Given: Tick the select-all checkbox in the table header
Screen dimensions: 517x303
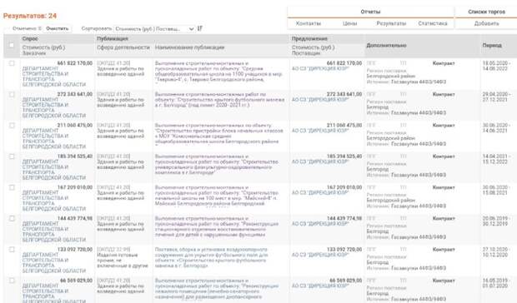Looking at the screenshot, I should tap(12, 45).
